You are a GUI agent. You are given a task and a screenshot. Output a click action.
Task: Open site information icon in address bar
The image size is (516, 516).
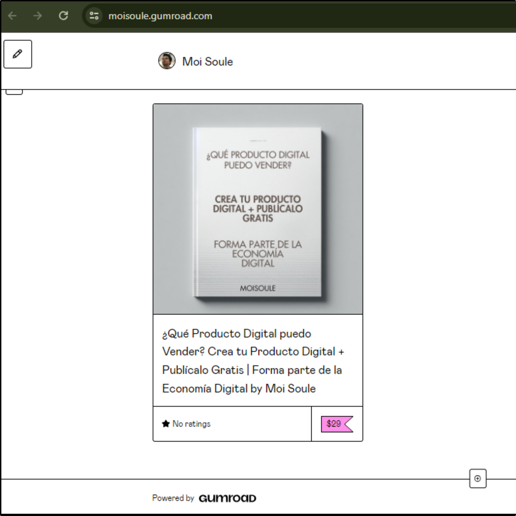click(94, 16)
